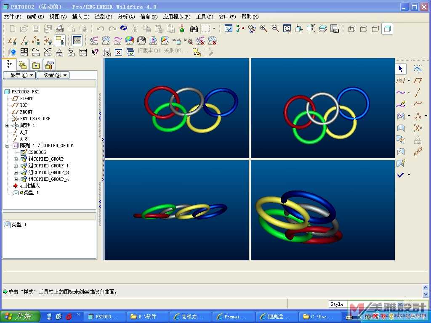Click the globe Web browser icon

[x=12, y=52]
